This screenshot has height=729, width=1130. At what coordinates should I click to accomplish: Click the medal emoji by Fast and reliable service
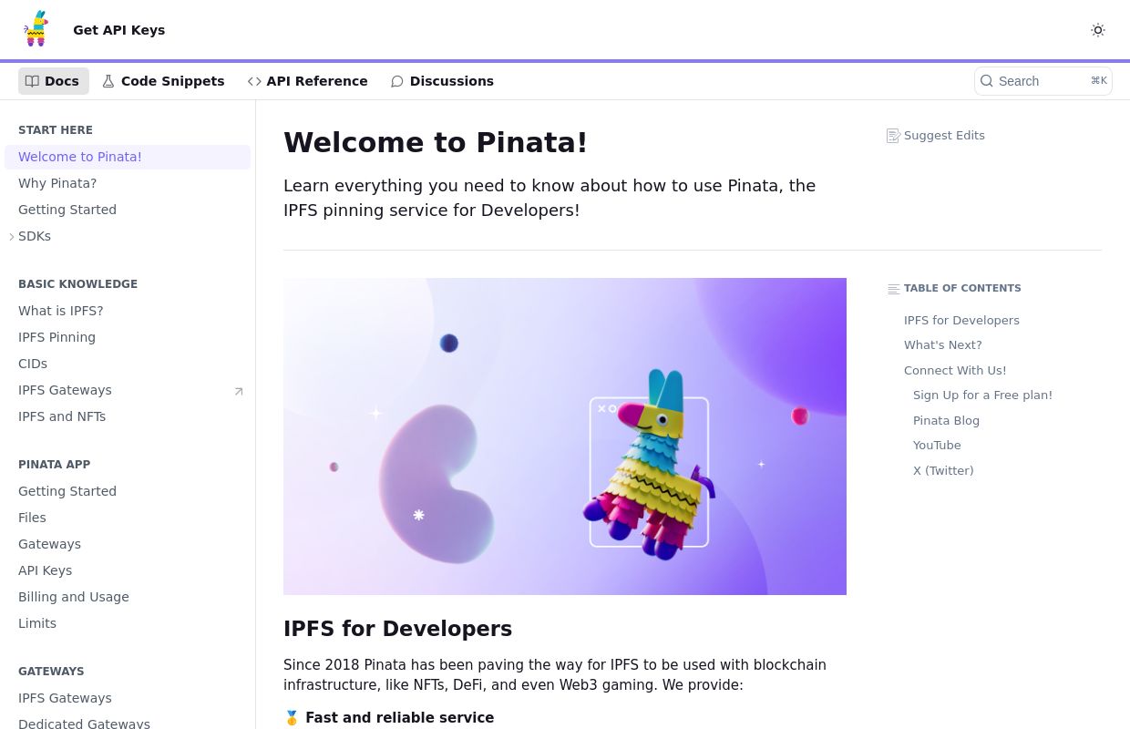point(292,718)
